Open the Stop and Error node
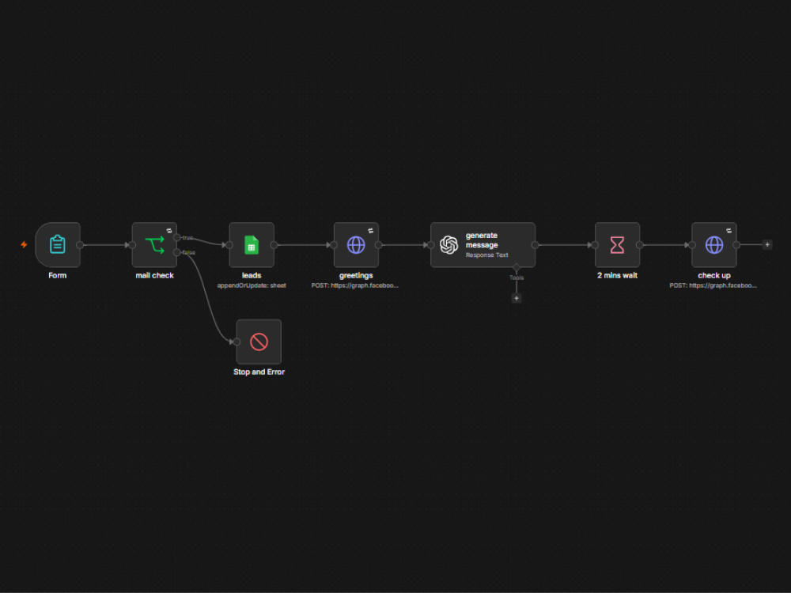The height and width of the screenshot is (593, 791). tap(259, 342)
